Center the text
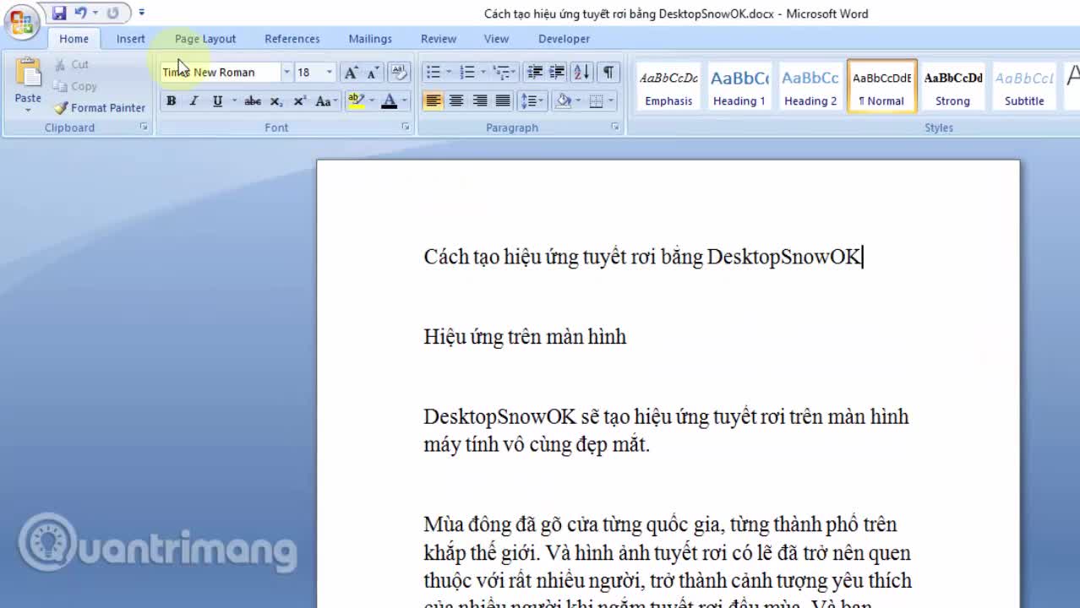Viewport: 1080px width, 608px height. [456, 101]
